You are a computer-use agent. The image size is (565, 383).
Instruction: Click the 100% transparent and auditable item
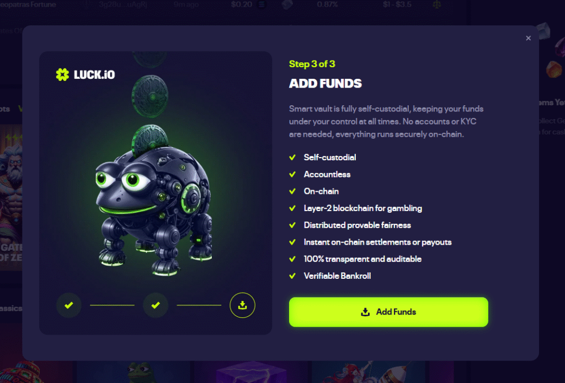point(363,259)
